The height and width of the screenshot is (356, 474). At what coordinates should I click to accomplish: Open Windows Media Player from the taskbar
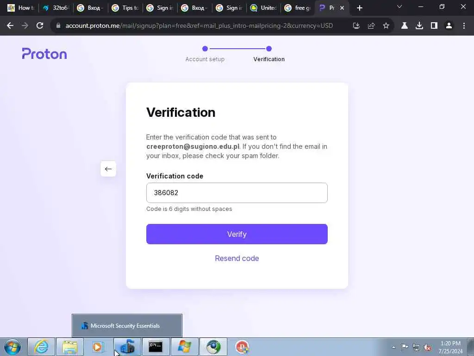tap(98, 347)
